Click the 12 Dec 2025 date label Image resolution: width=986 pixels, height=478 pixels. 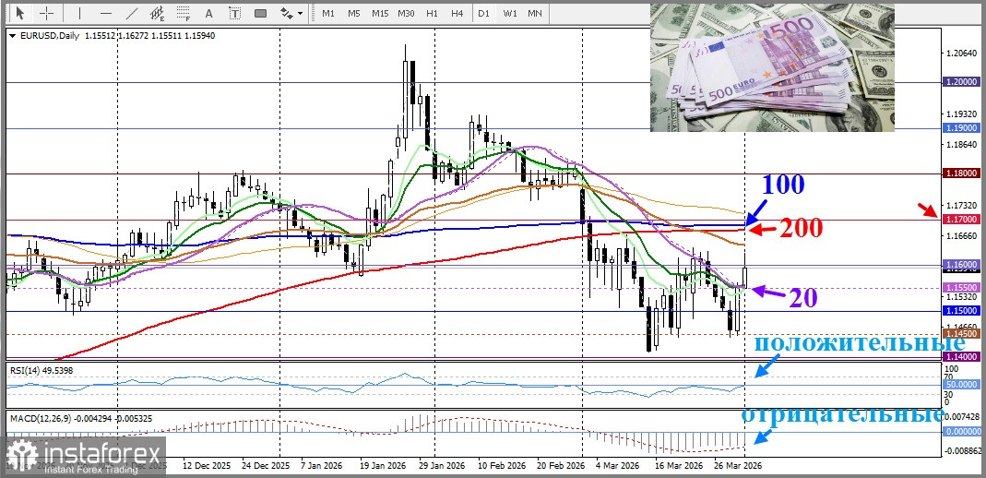207,467
